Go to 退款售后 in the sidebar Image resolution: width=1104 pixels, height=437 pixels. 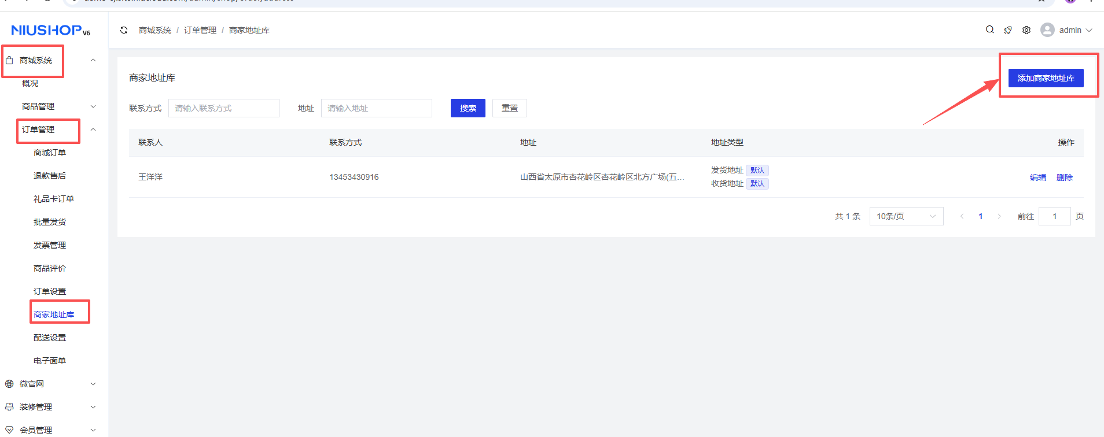[50, 176]
